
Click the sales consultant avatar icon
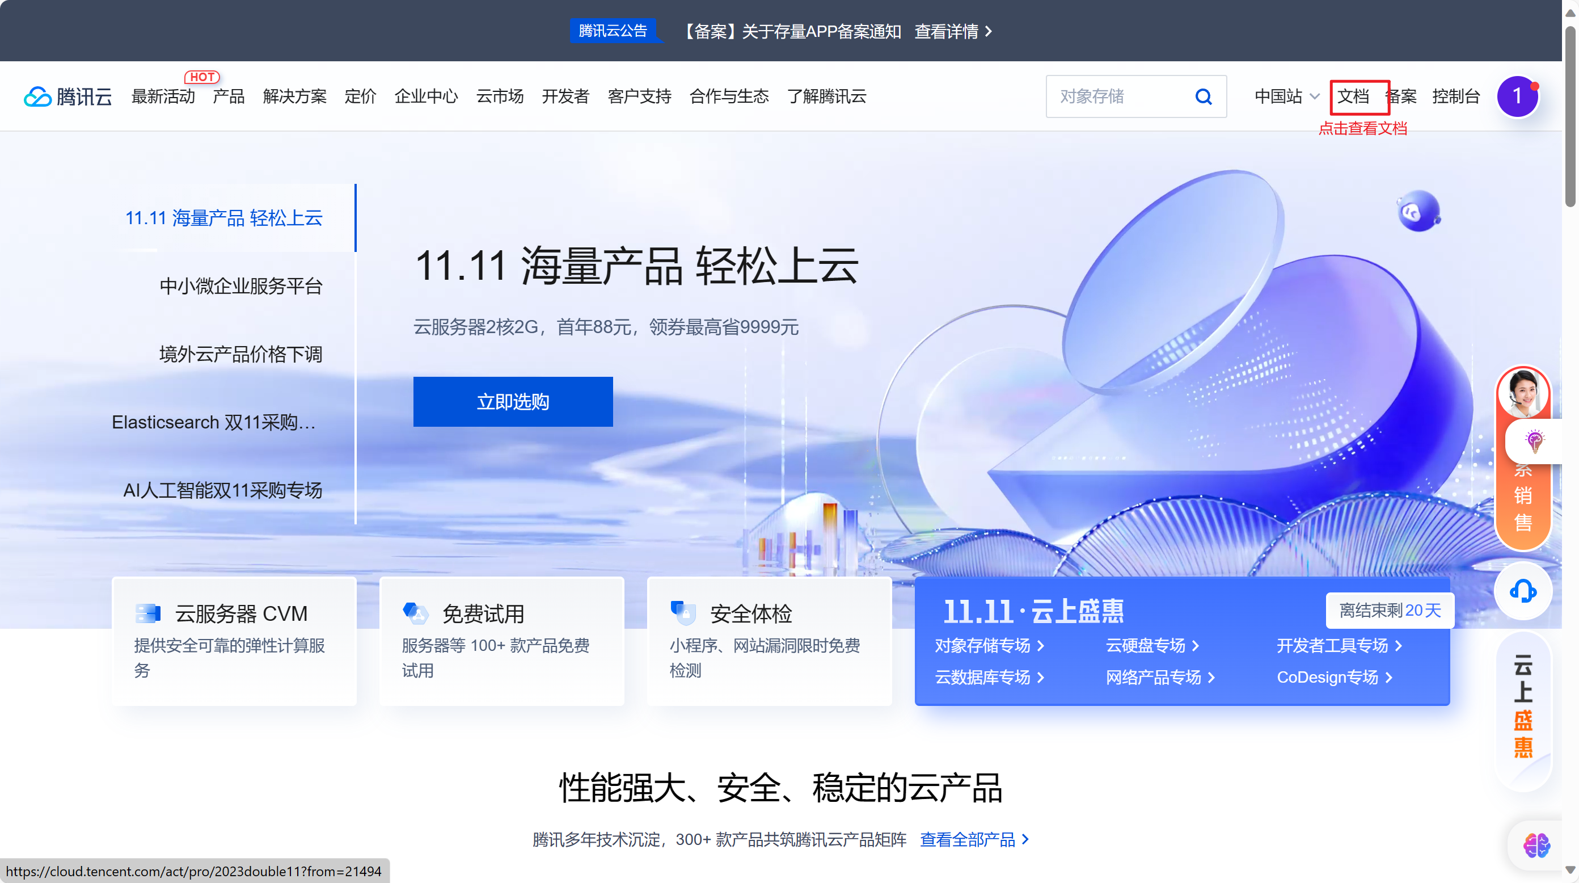click(x=1523, y=394)
